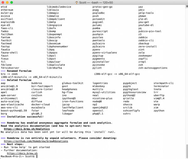Click the terminal cursor after Scott$ prompt

click(x=37, y=156)
